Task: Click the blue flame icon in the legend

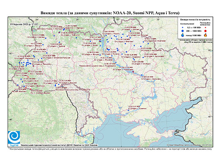Action: coord(182,35)
